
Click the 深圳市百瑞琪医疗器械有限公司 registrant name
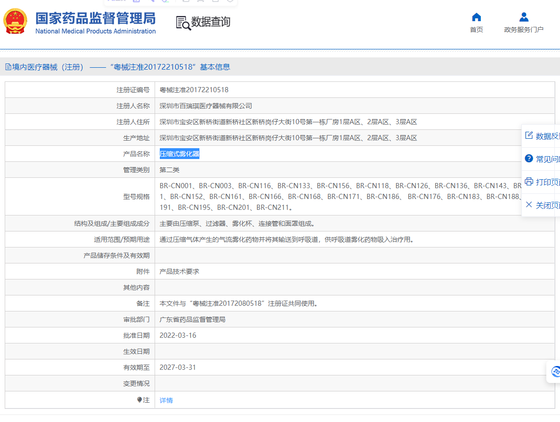click(x=206, y=106)
